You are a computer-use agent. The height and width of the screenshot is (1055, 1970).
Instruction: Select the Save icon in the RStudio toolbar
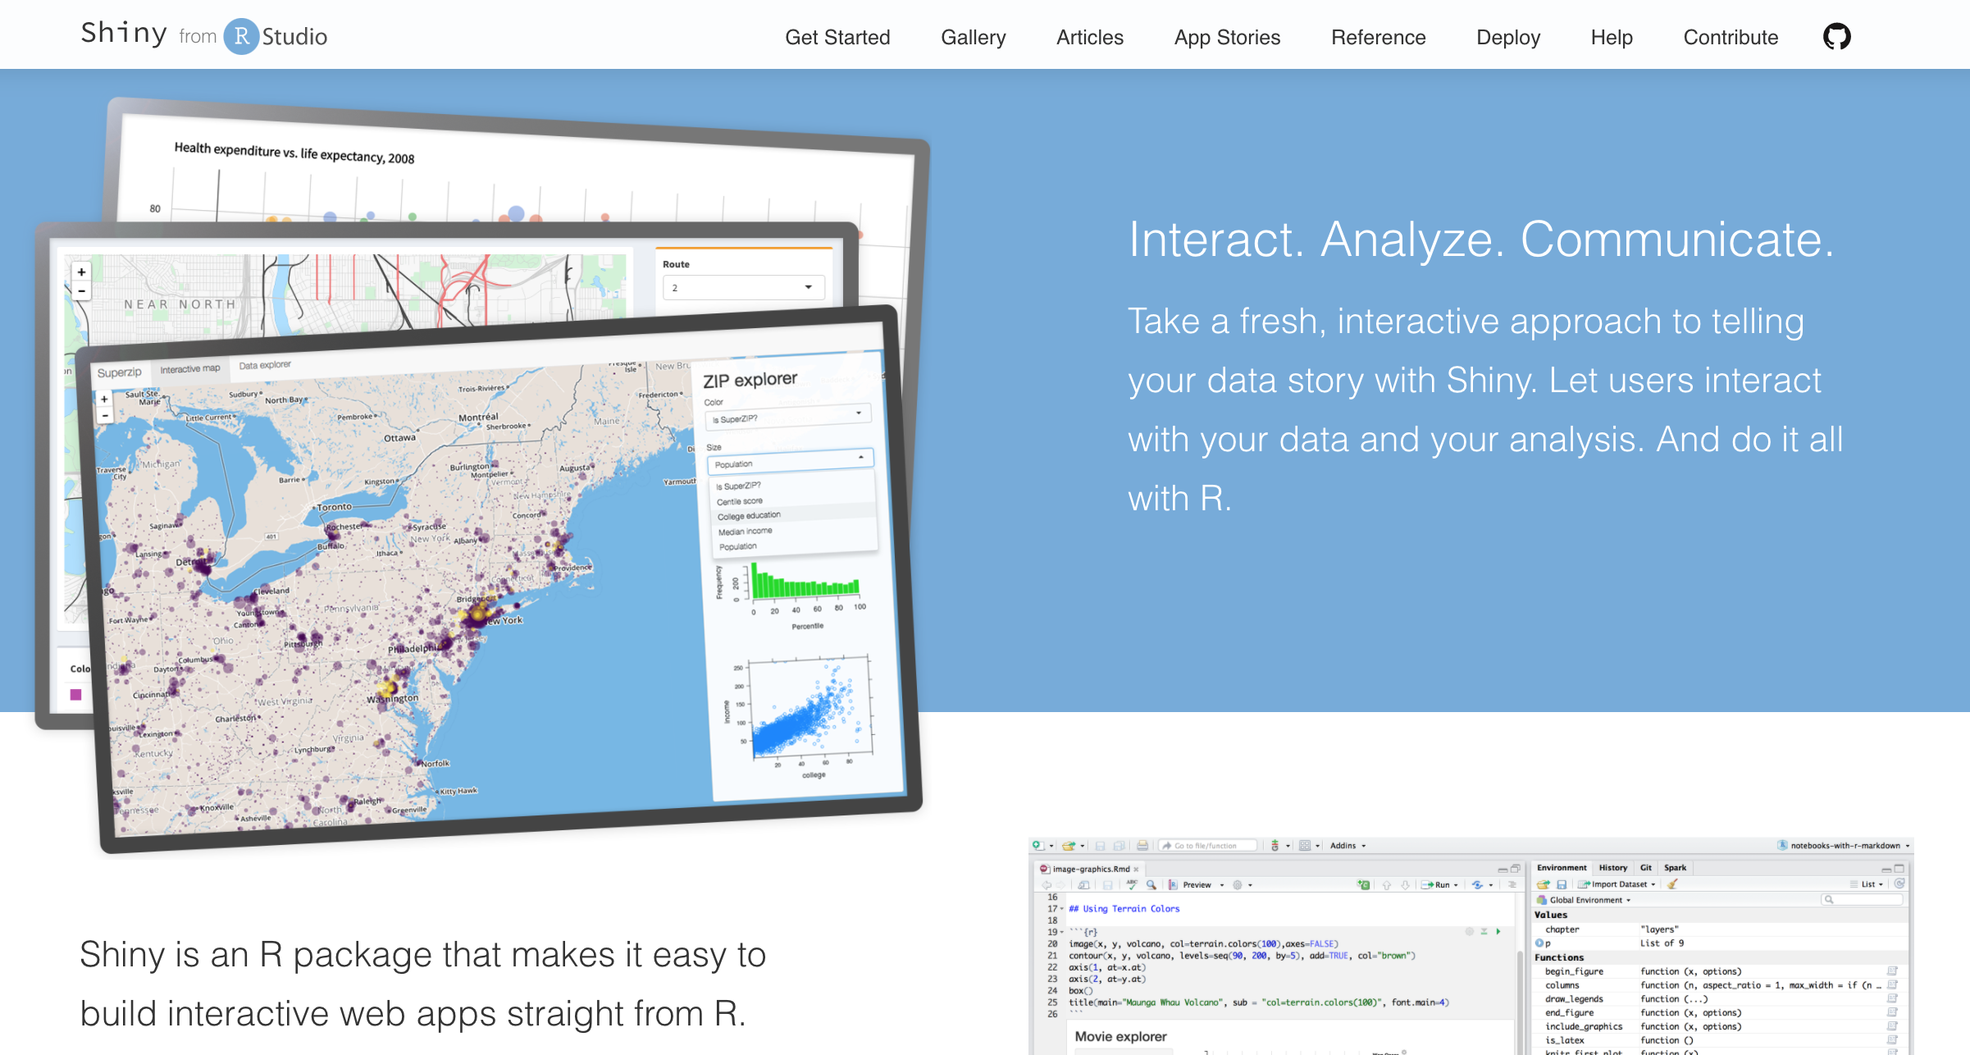pos(1101,845)
